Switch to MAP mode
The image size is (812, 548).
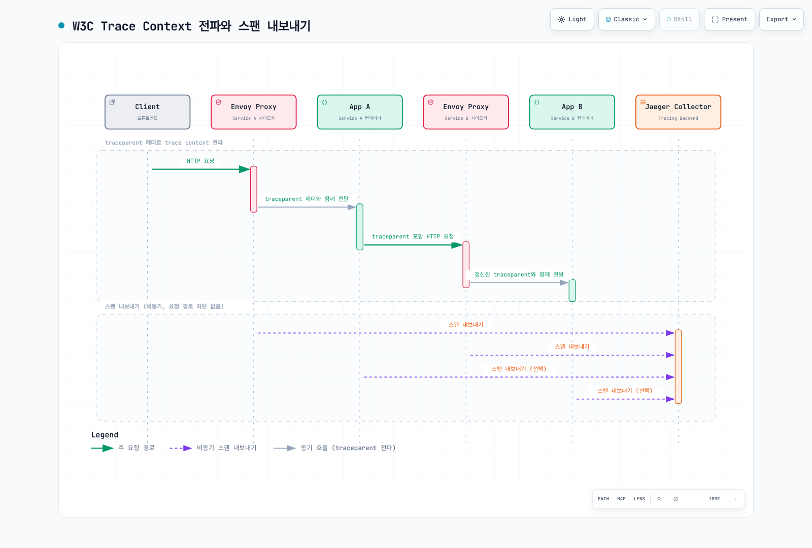621,499
